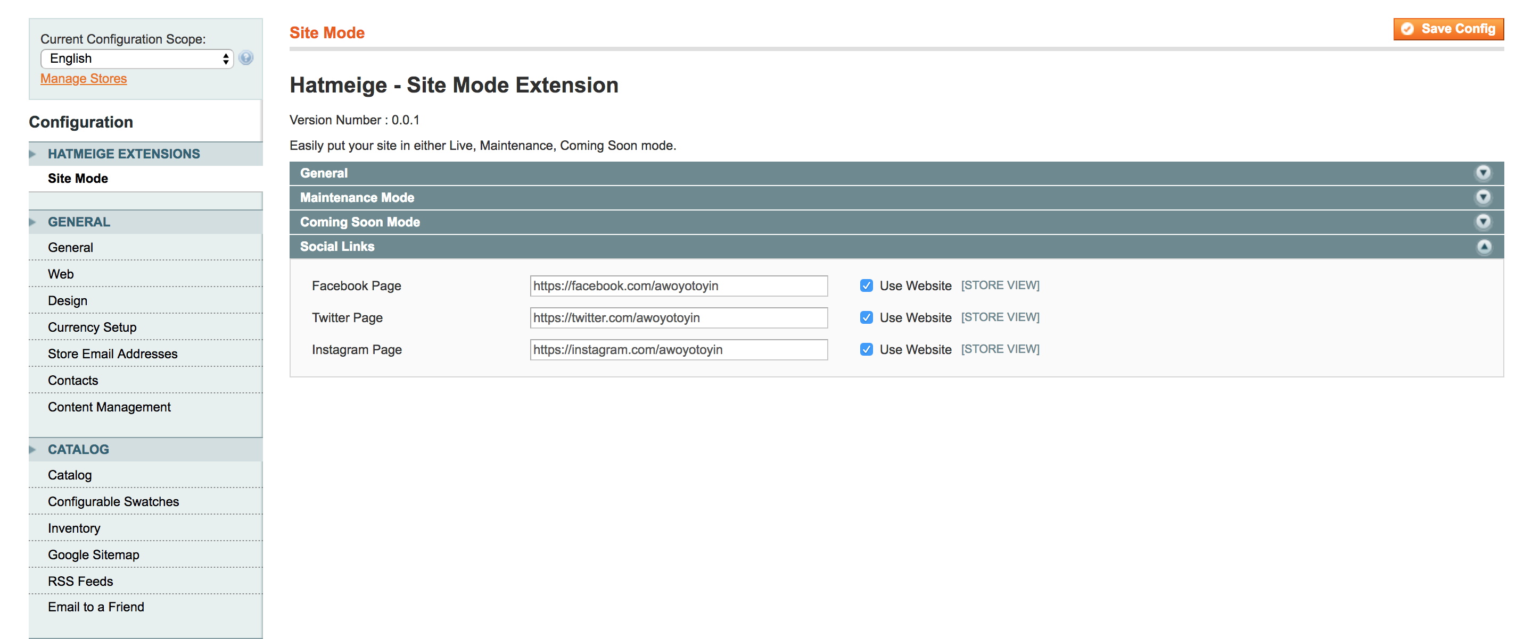
Task: Open Google Sitemap configuration tab
Action: (93, 554)
